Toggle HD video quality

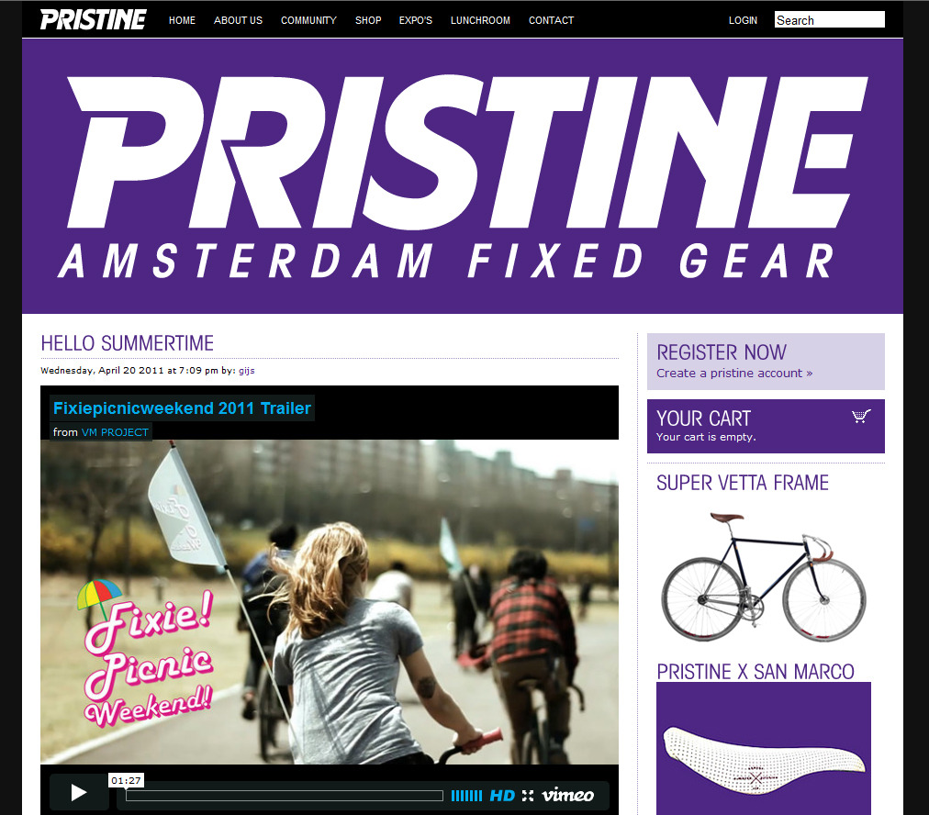[502, 796]
